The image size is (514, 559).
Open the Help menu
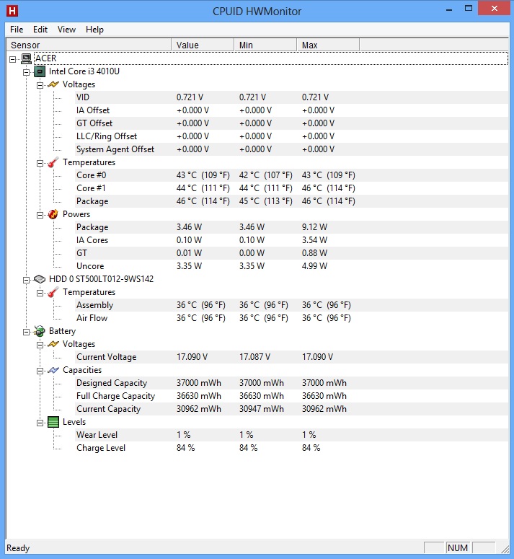[94, 30]
